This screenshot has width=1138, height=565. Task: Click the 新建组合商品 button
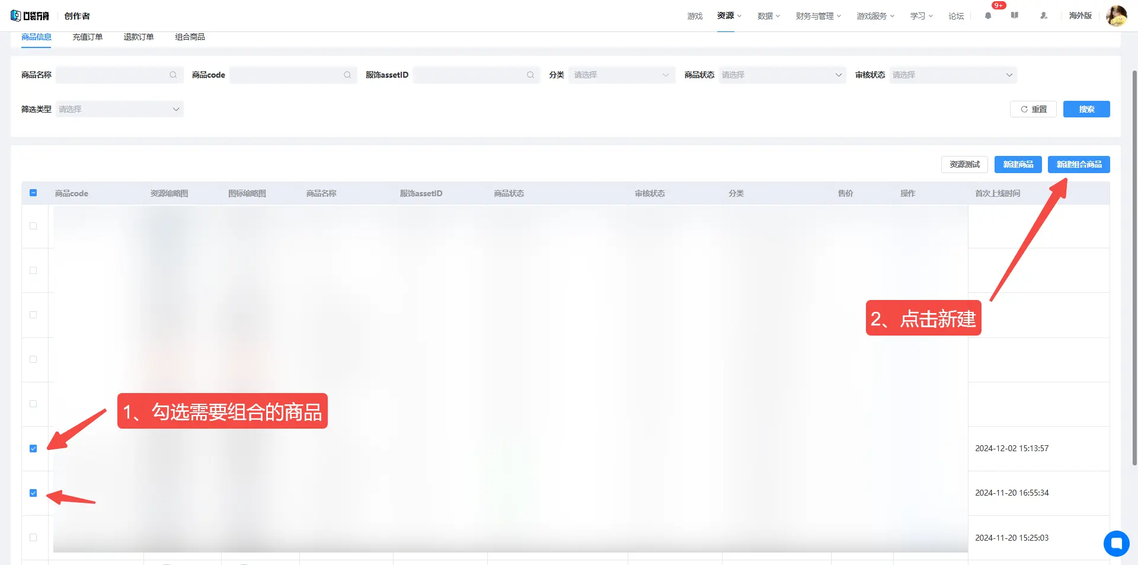click(x=1078, y=165)
